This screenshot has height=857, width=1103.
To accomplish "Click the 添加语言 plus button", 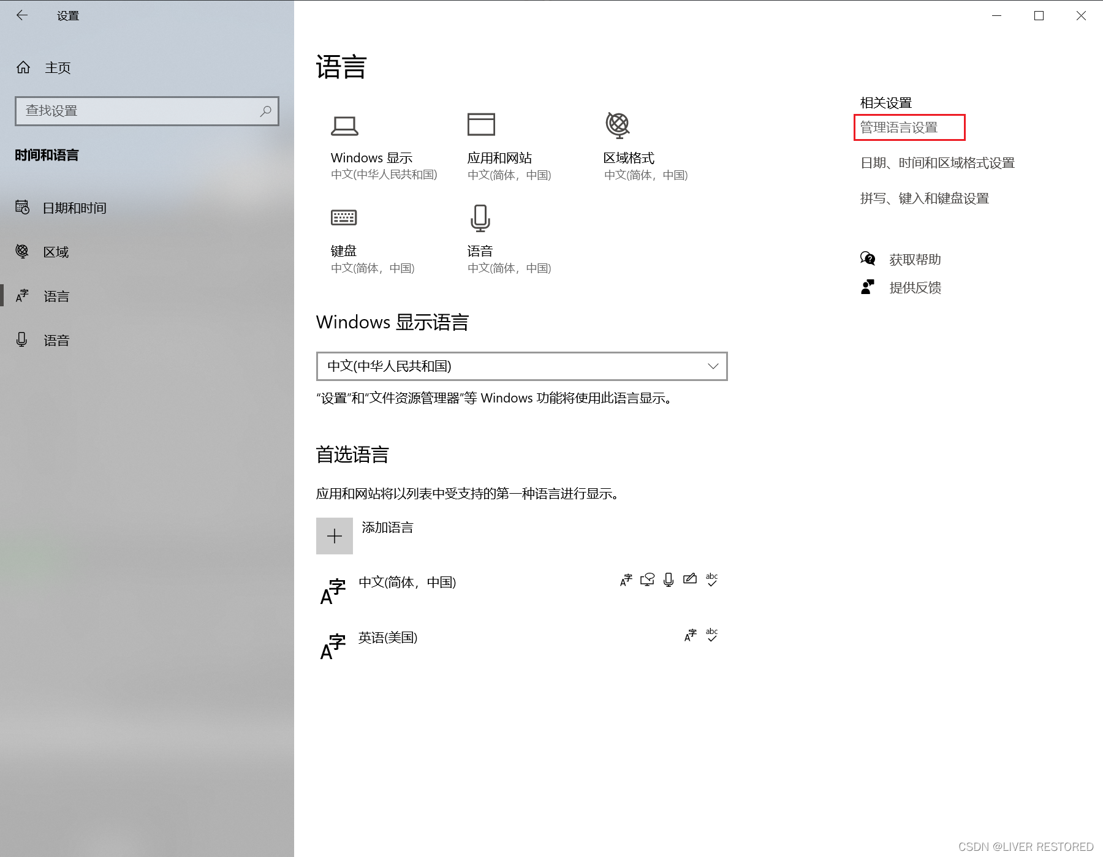I will (334, 535).
